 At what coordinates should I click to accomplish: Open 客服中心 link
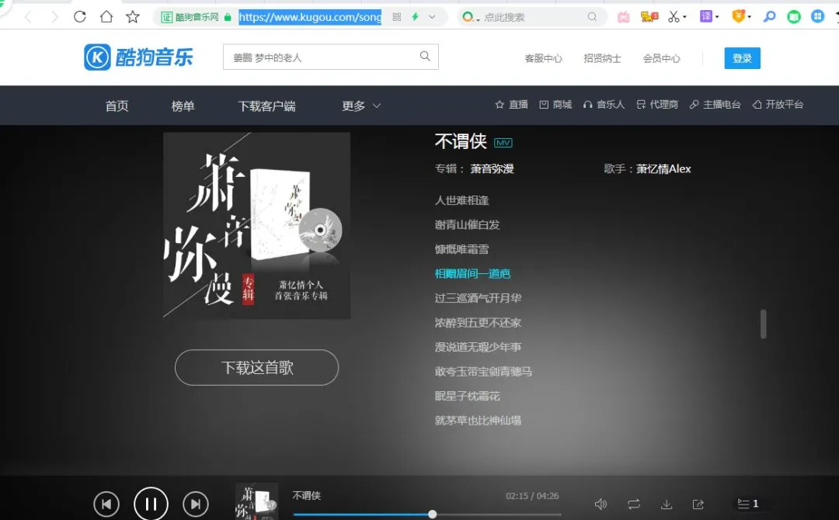click(x=543, y=58)
